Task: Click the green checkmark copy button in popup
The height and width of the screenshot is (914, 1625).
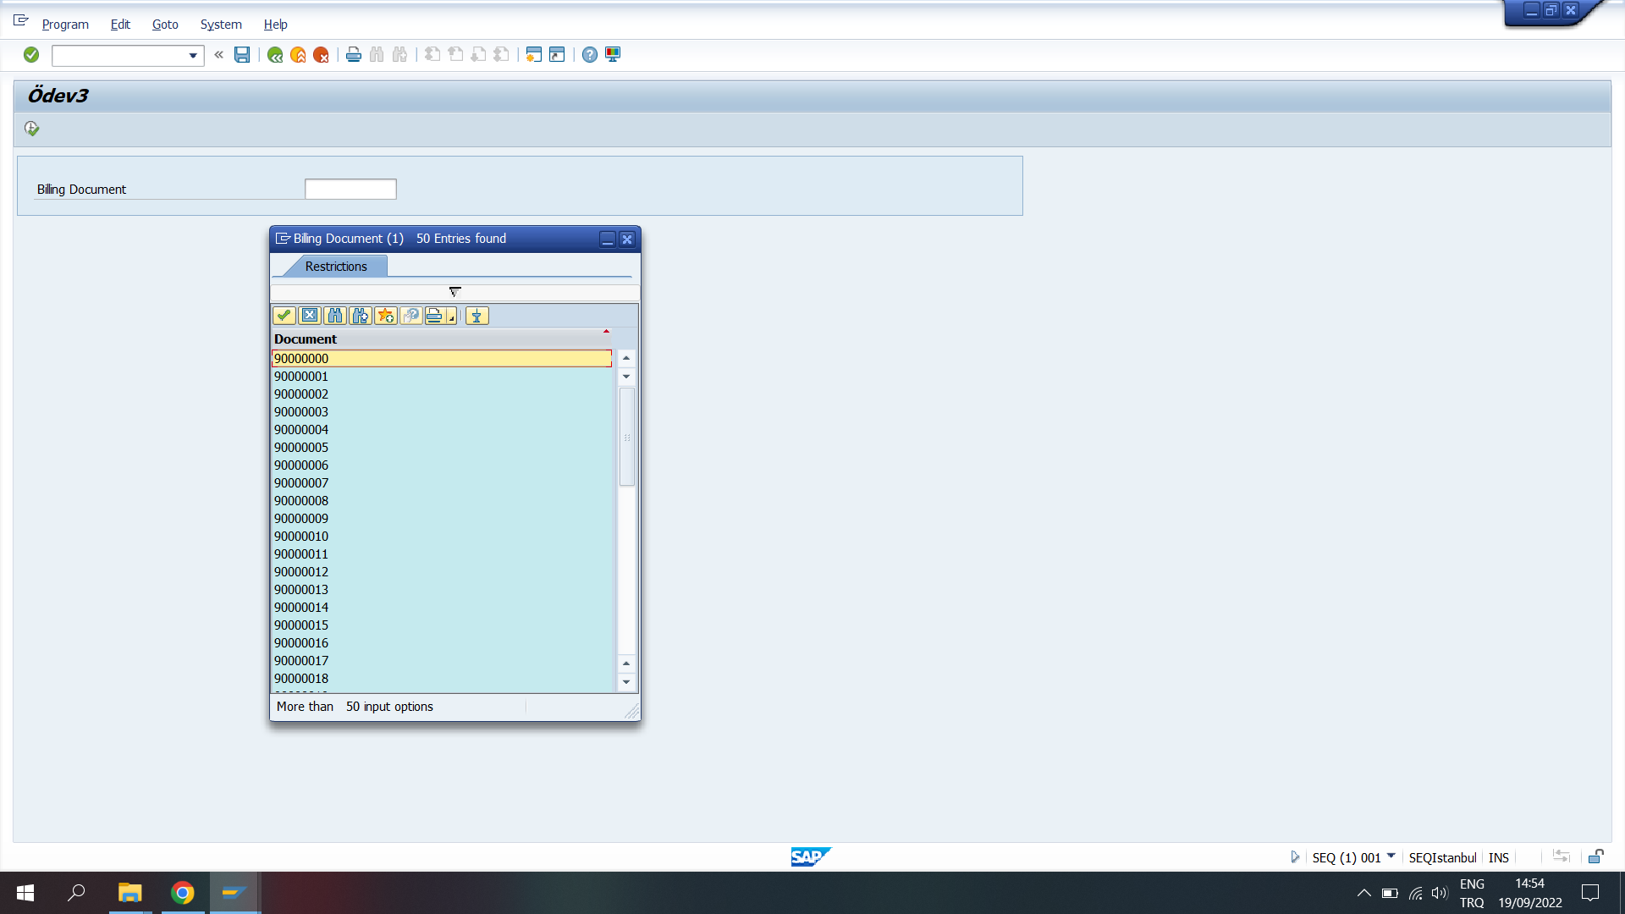Action: point(284,316)
